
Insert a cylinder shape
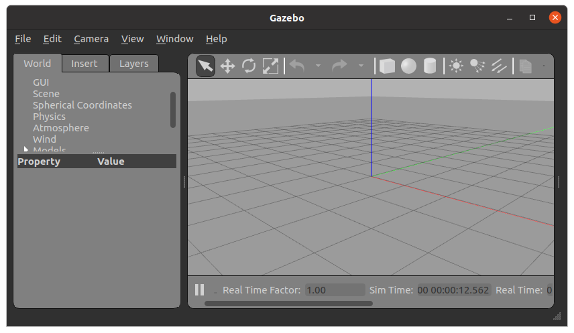coord(430,66)
